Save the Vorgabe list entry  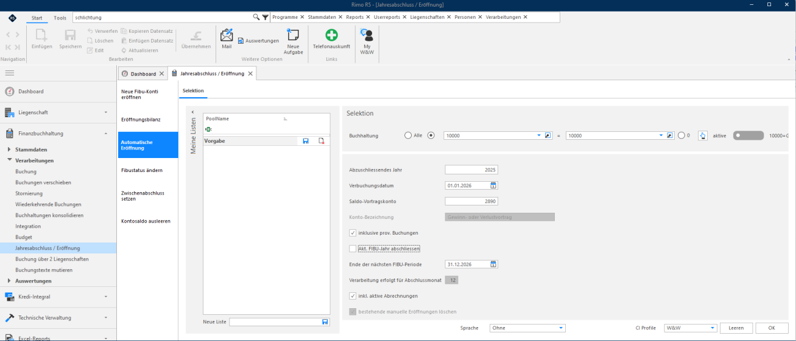click(306, 140)
